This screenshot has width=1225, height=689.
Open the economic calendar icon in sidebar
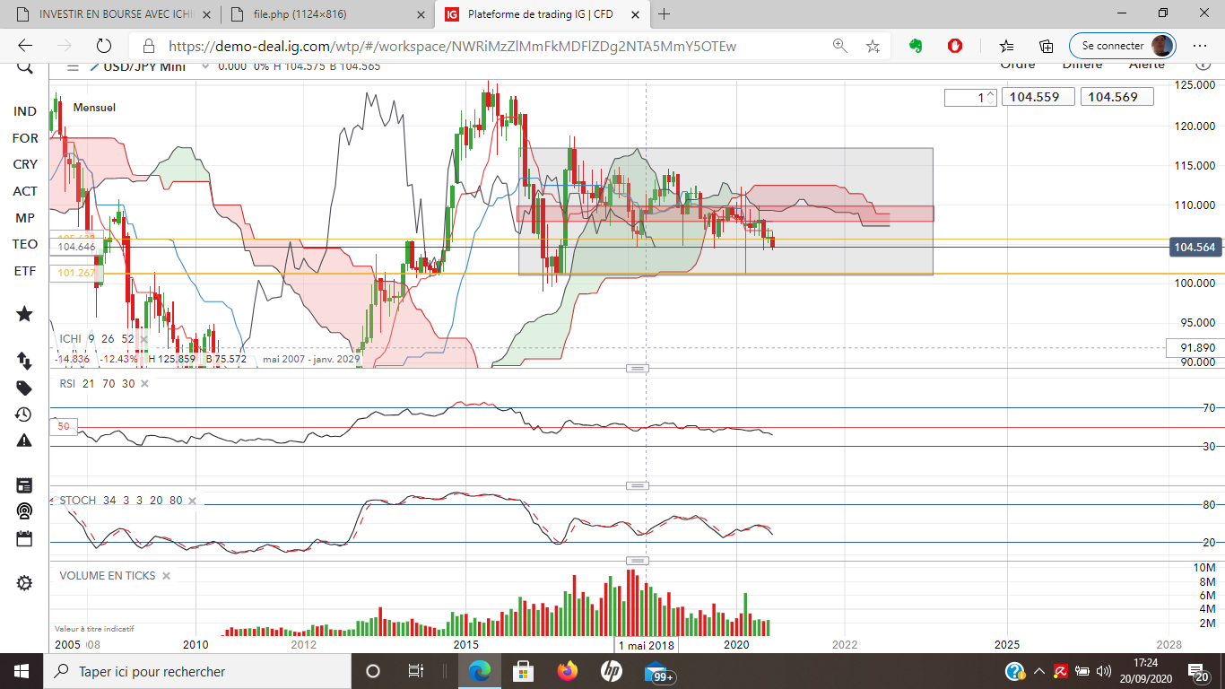point(24,538)
